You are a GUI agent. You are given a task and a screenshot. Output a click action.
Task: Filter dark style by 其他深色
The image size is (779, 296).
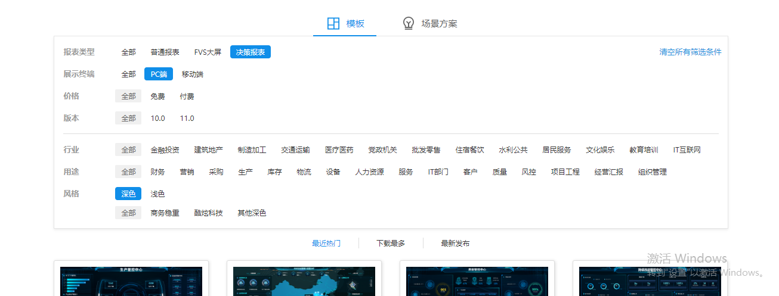point(252,213)
